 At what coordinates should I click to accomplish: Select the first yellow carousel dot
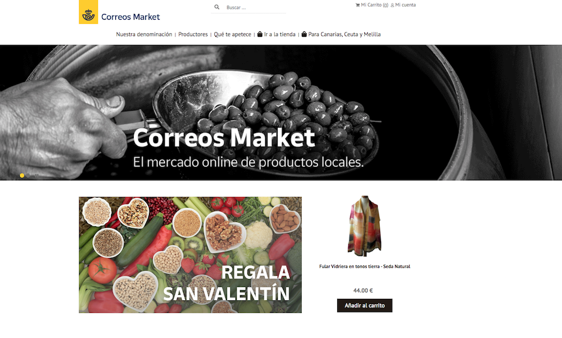[x=22, y=175]
